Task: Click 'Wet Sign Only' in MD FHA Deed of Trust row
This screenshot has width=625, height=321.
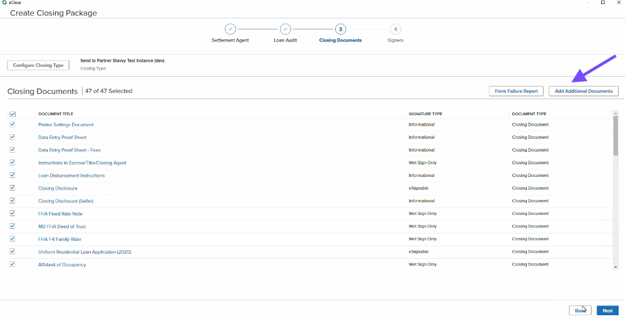Action: [x=422, y=226]
